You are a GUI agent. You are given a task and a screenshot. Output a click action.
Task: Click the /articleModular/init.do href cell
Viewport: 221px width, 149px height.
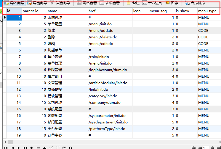click(x=110, y=83)
